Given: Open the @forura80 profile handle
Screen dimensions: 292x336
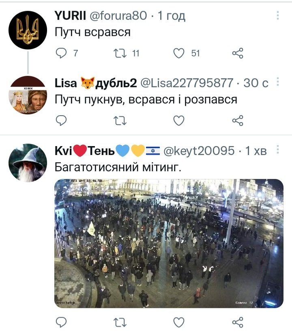Looking at the screenshot, I should point(118,16).
